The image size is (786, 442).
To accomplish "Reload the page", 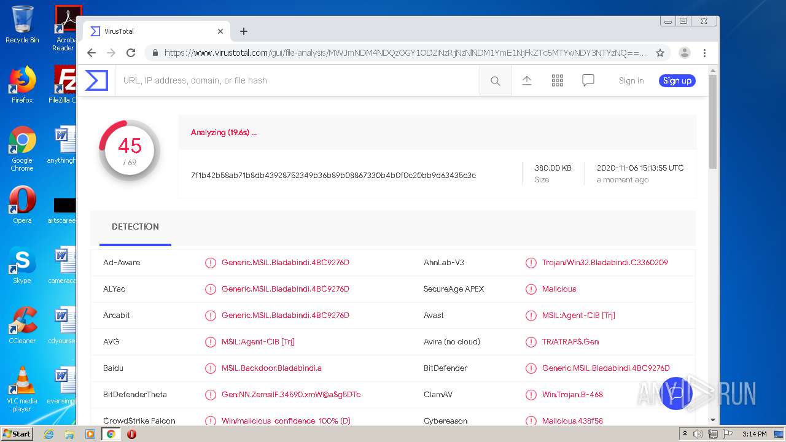I will [x=131, y=53].
